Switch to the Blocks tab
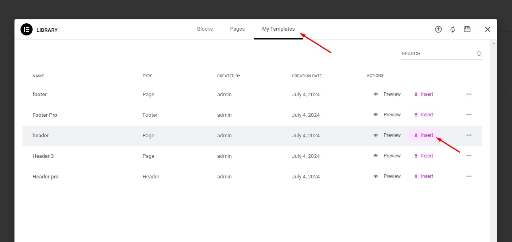 pos(205,29)
